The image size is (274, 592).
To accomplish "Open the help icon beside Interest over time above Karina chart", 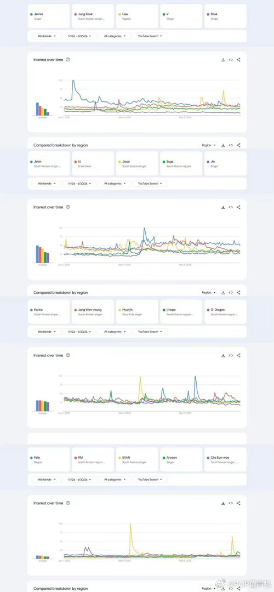I will click(x=68, y=355).
